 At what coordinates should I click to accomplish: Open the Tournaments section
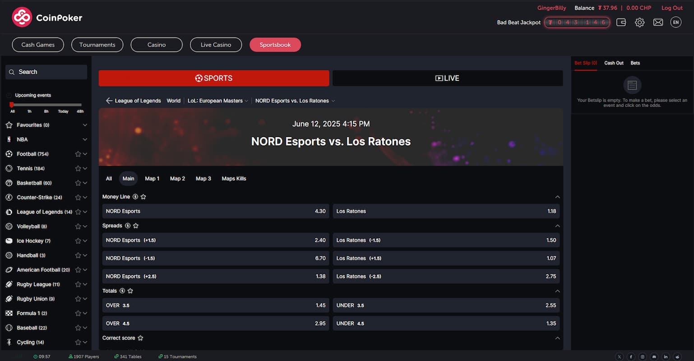coord(97,45)
